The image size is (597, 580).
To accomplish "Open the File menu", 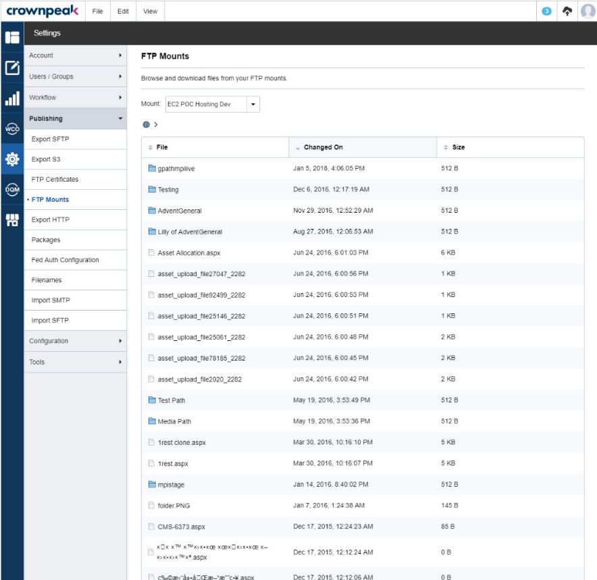I will click(x=98, y=11).
